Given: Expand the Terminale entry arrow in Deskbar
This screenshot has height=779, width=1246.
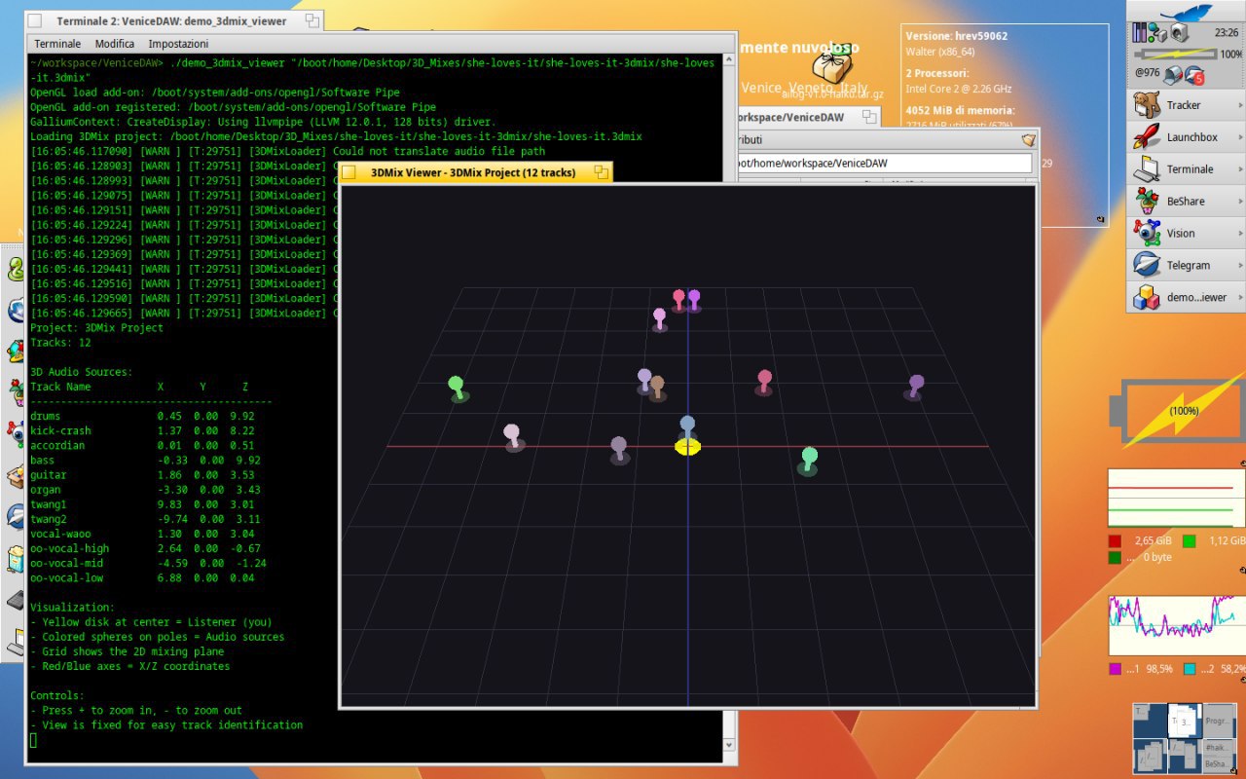Looking at the screenshot, I should click(x=1239, y=169).
